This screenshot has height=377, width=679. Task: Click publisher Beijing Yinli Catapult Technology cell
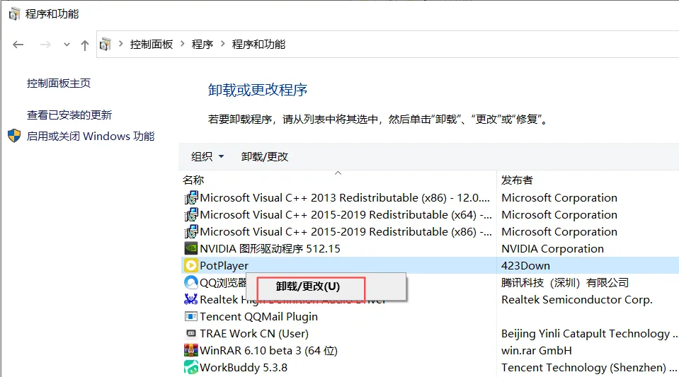click(589, 334)
